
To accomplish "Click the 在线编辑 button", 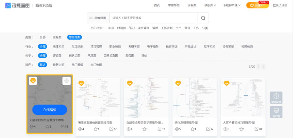I will pos(50,110).
